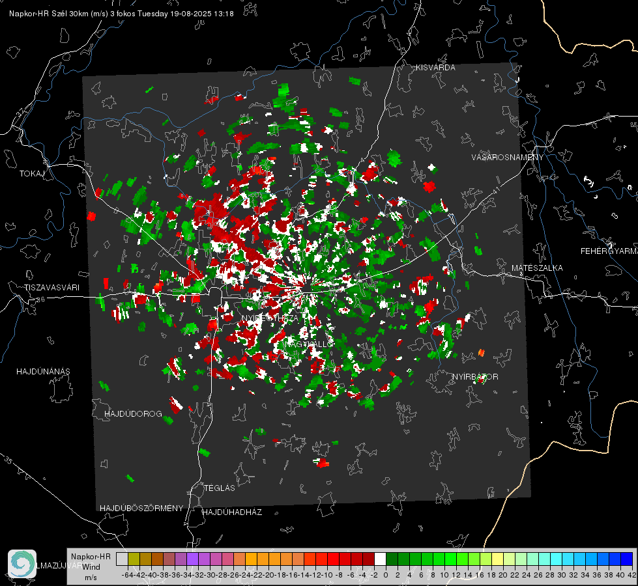638x586 pixels.
Task: Click the pale yellow swatch near value 18
Action: click(497, 559)
